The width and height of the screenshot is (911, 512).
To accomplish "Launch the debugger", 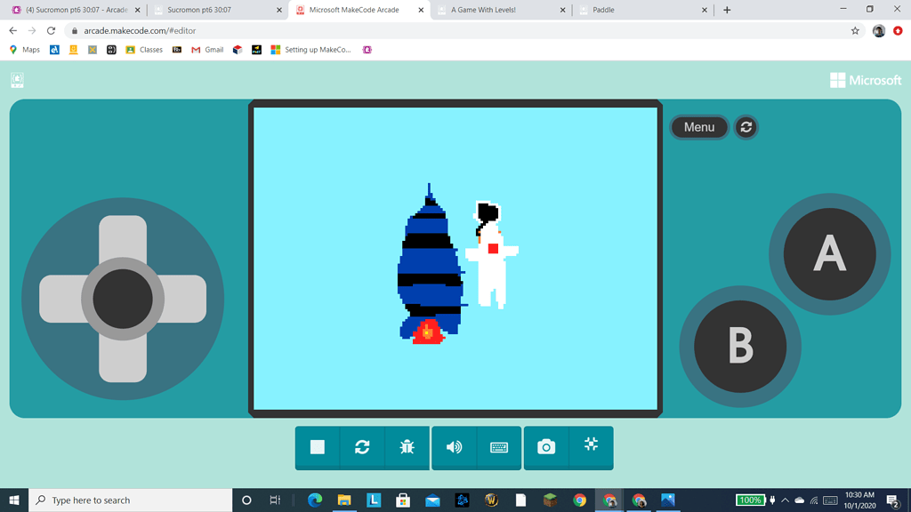I will [x=407, y=448].
